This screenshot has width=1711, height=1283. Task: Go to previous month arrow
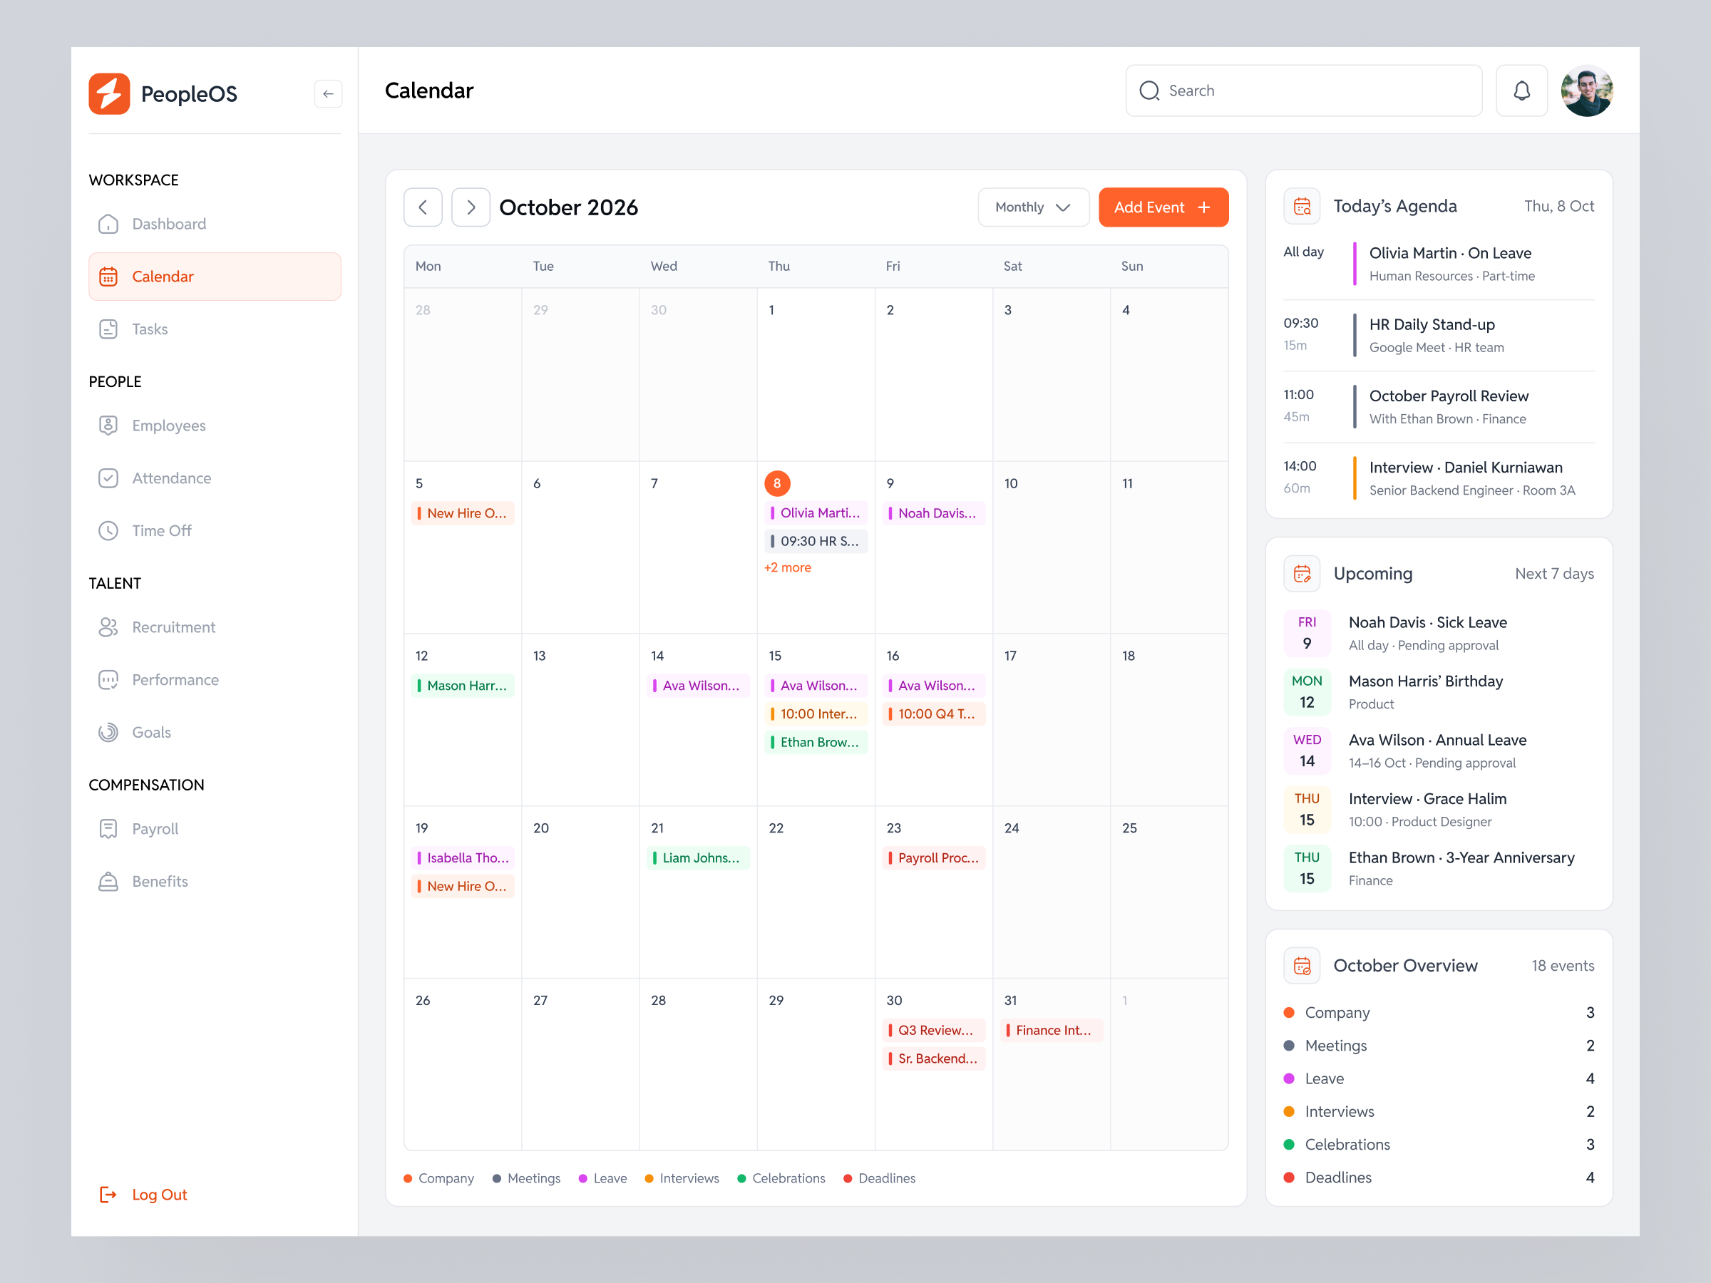pos(423,207)
